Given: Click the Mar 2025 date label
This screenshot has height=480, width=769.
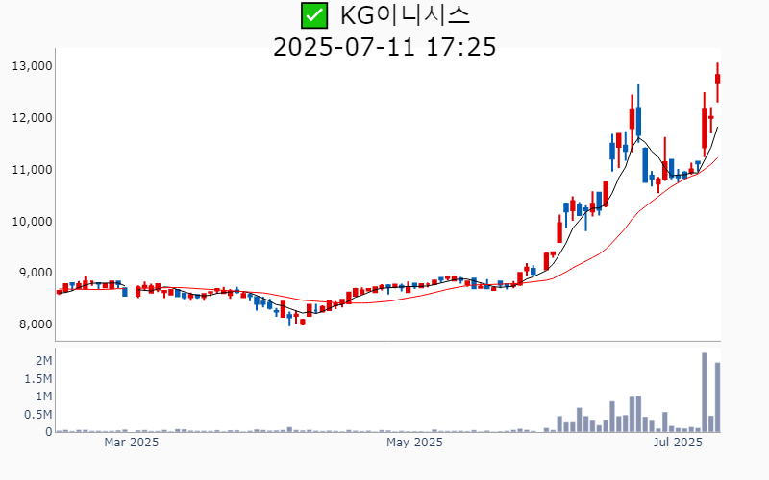Looking at the screenshot, I should point(132,443).
